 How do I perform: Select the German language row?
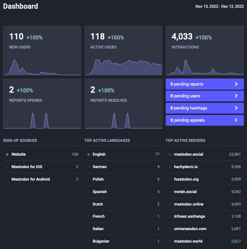point(124,167)
